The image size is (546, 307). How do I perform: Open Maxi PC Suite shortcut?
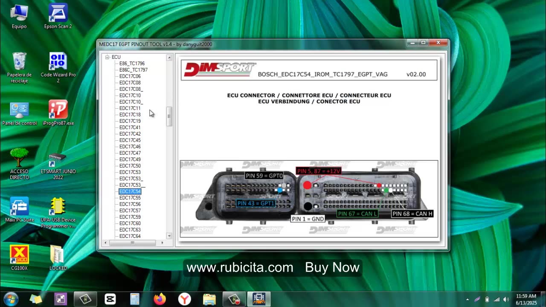[19, 210]
